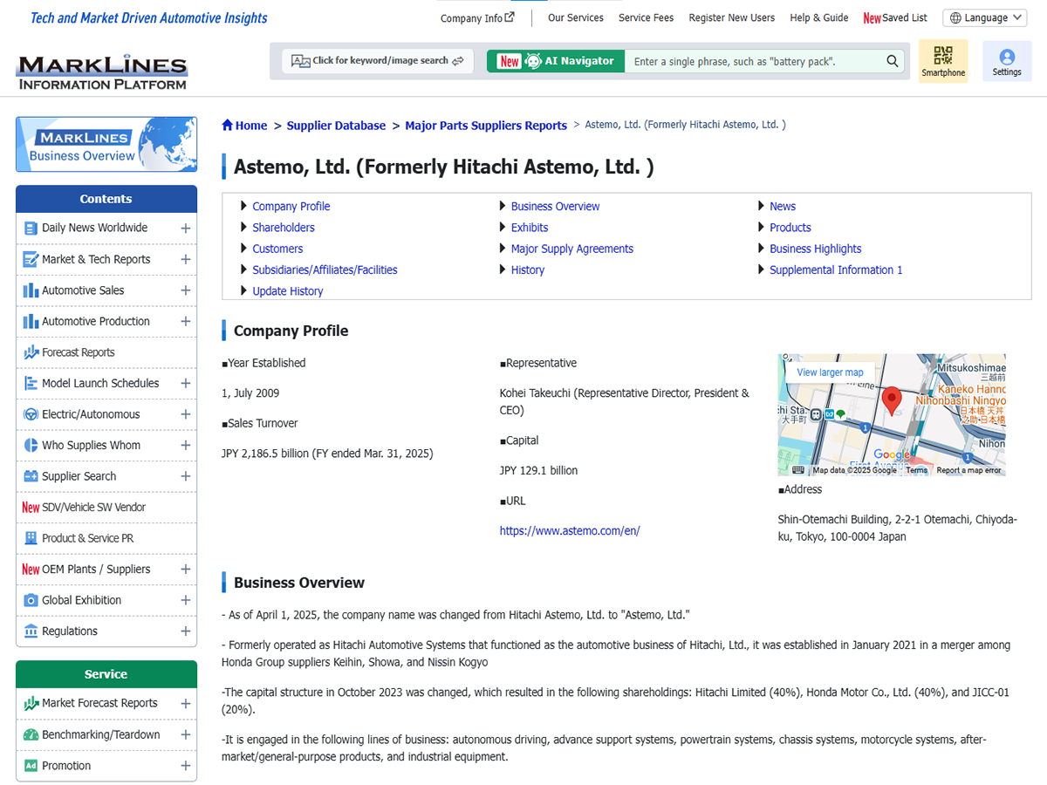This screenshot has height=785, width=1047.
Task: Open the astemo.com website URL
Action: [569, 530]
